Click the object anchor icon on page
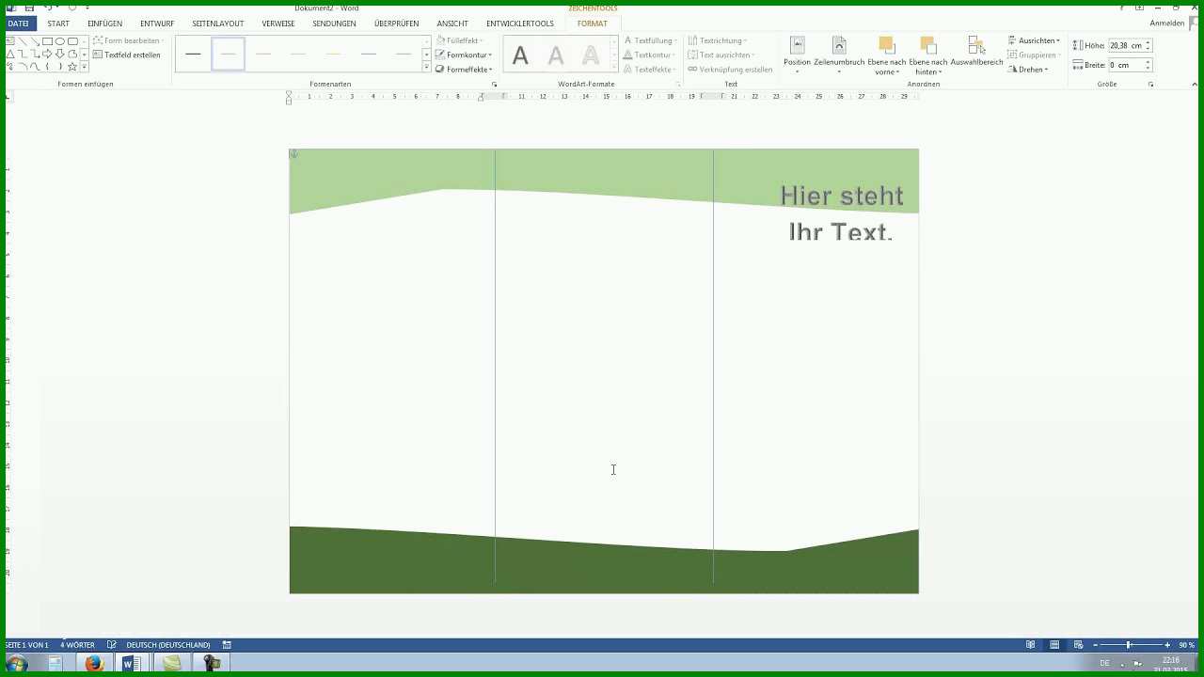 (293, 153)
